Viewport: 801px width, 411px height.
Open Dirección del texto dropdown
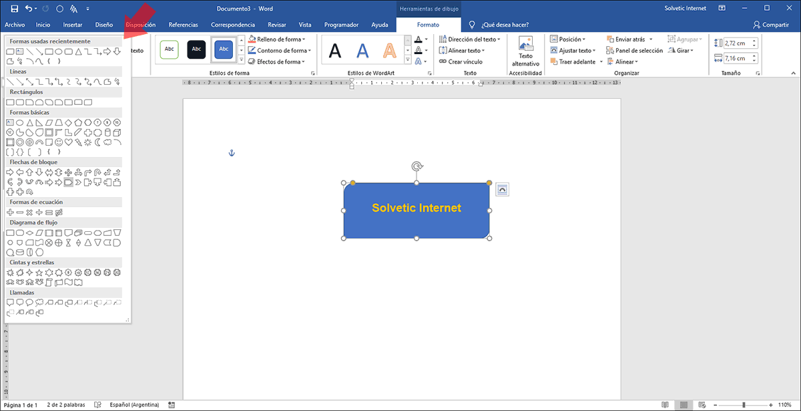pyautogui.click(x=470, y=39)
